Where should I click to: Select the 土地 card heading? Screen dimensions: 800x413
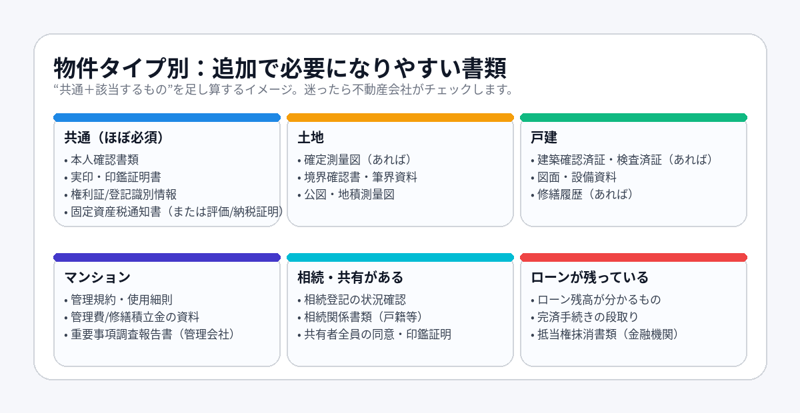311,138
